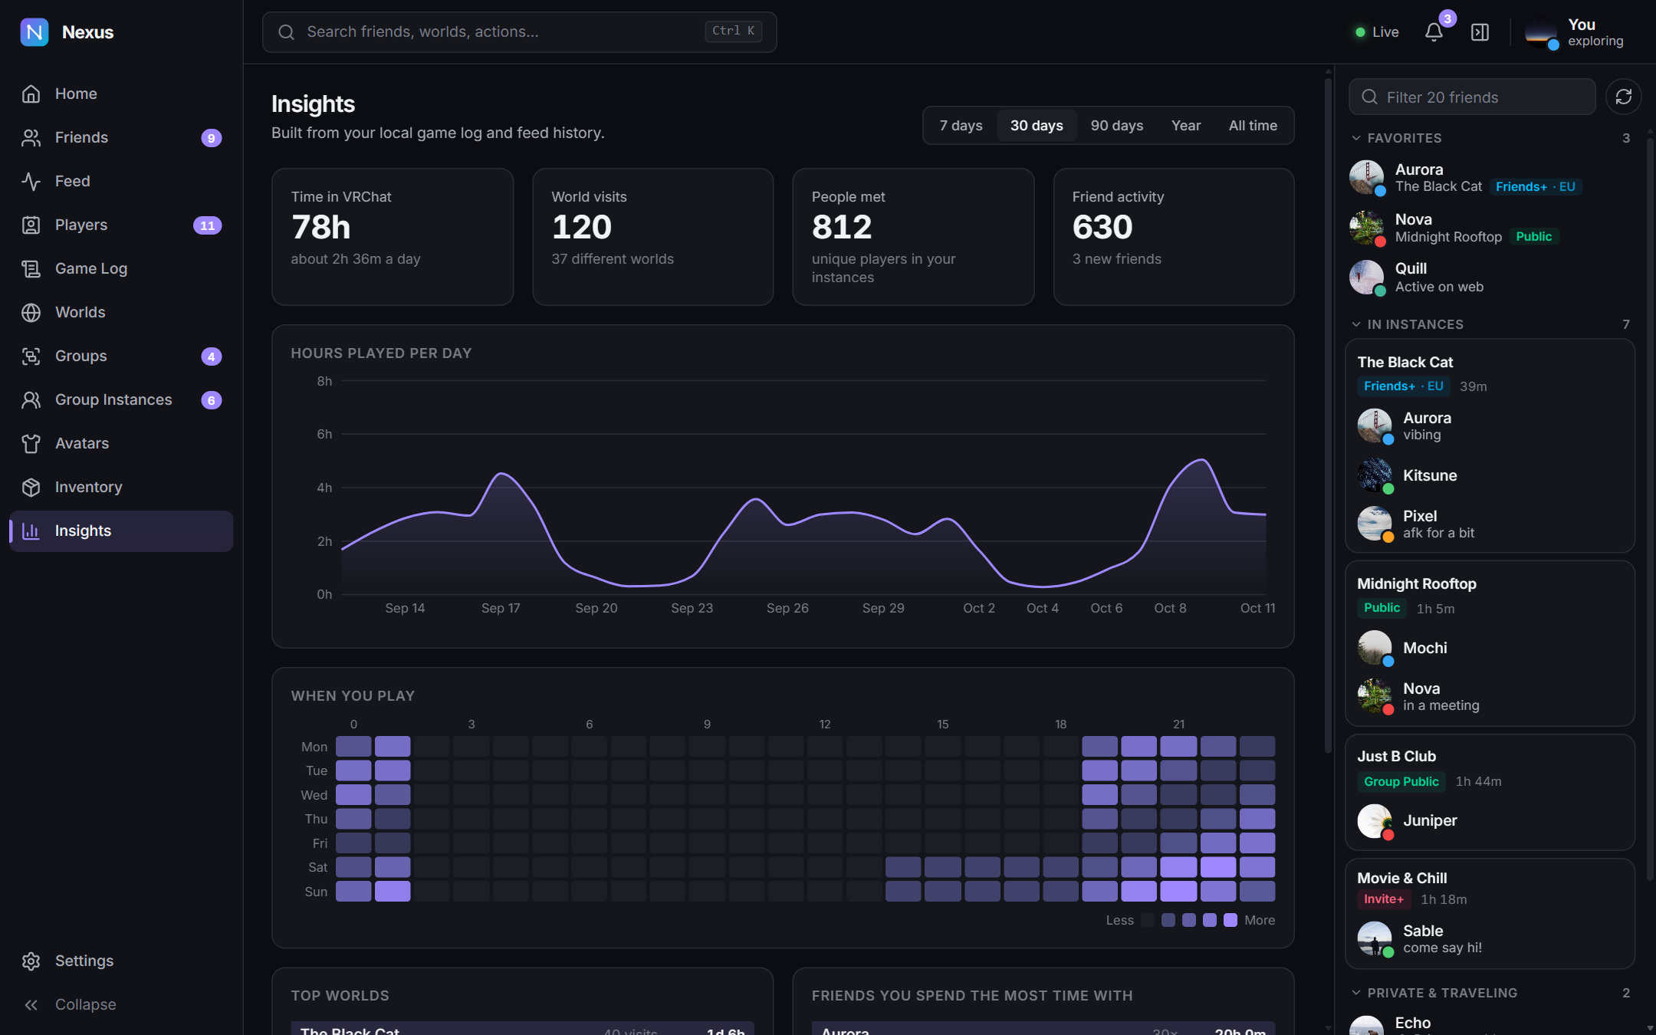Open Friends in the sidebar
Image resolution: width=1656 pixels, height=1035 pixels.
point(121,137)
